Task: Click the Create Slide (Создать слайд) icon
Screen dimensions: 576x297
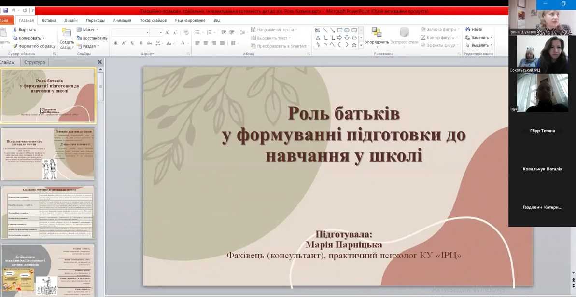Action: point(67,33)
